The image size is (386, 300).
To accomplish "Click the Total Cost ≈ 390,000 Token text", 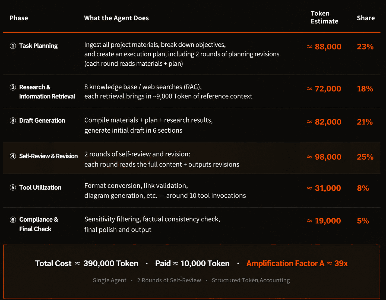I will click(87, 263).
